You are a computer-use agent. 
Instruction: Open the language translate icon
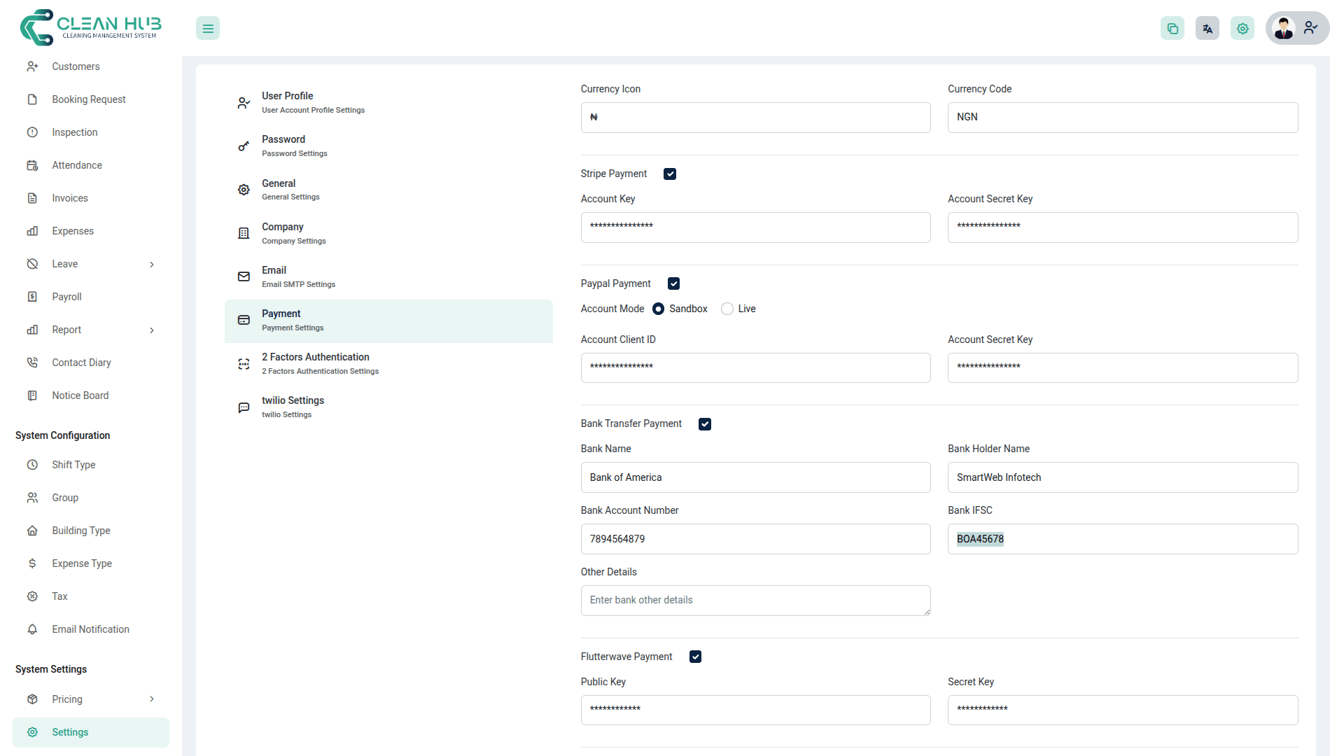pos(1207,29)
